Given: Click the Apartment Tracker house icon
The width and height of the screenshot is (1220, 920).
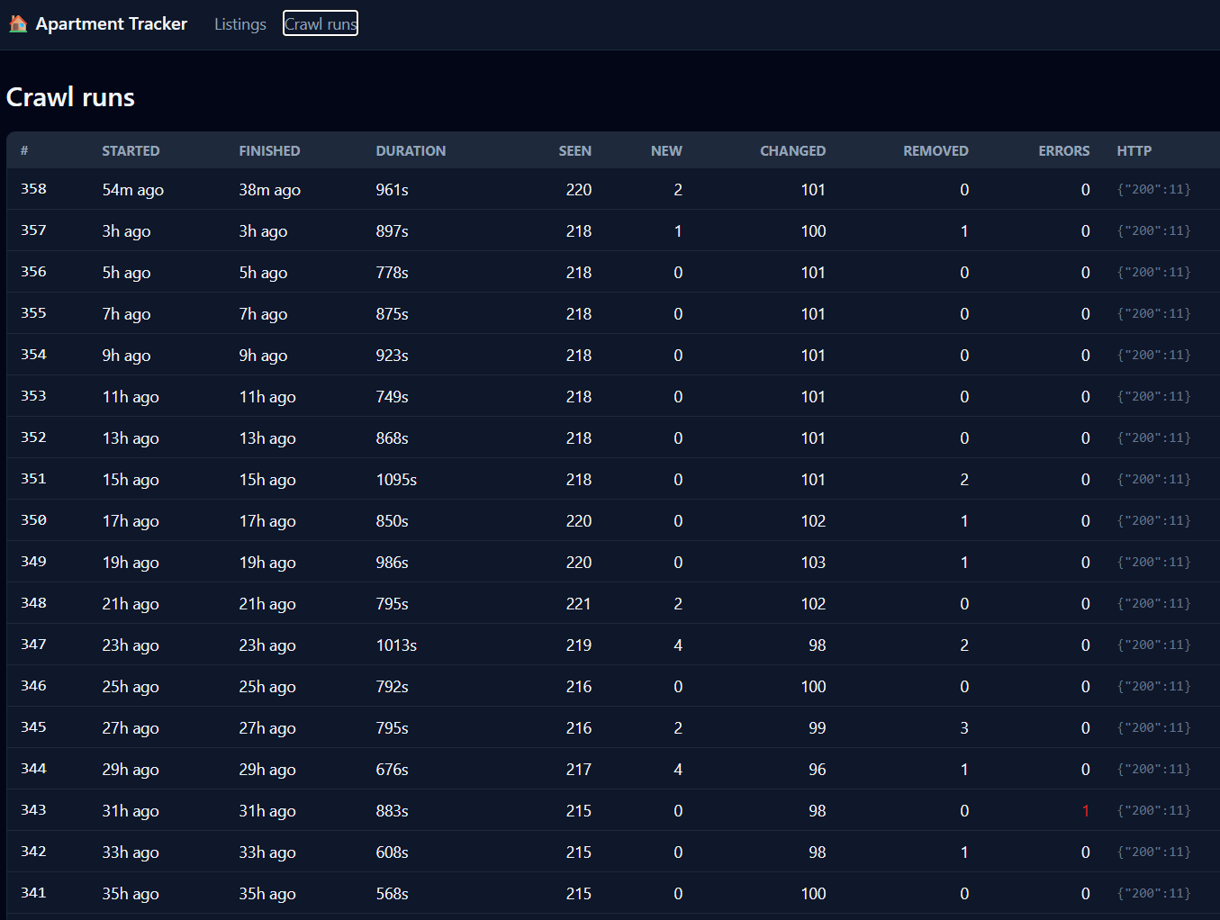Looking at the screenshot, I should 18,24.
